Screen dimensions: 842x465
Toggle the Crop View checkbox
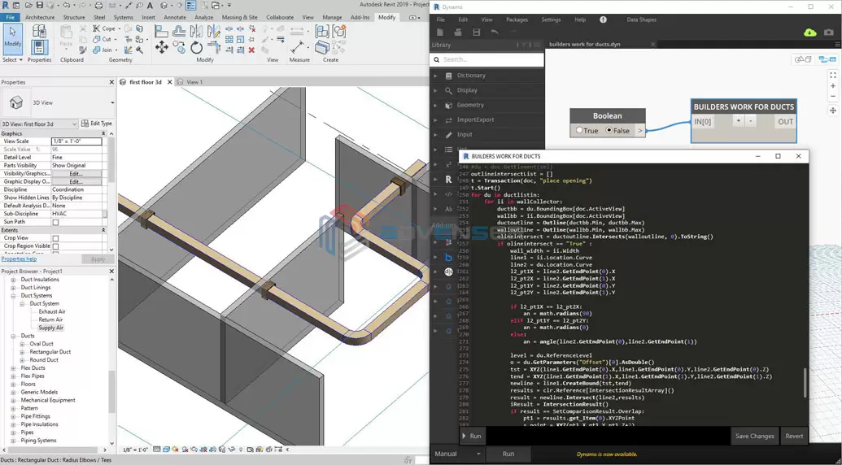(55, 238)
